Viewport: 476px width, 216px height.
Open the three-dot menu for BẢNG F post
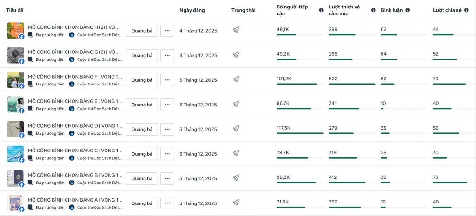tap(167, 80)
